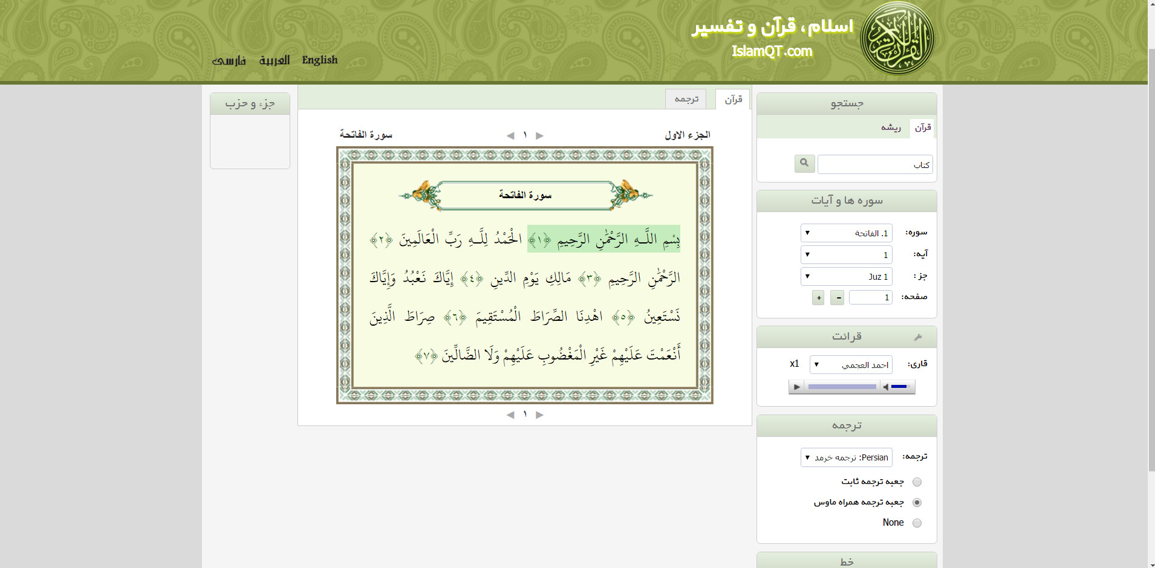The width and height of the screenshot is (1155, 568).
Task: Click the page number (صفحه) input field
Action: (871, 297)
